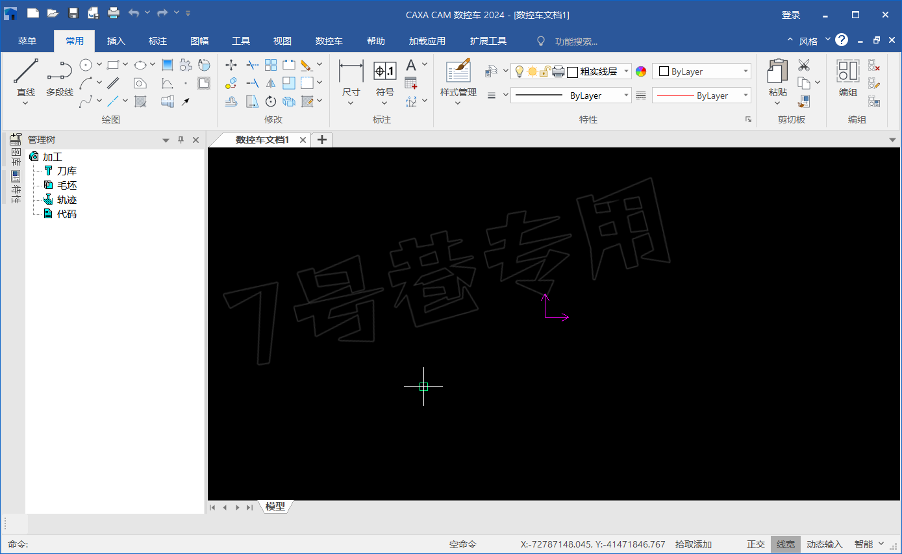Screen dimensions: 902x554
Task: Click the rotate tool icon
Action: click(271, 101)
